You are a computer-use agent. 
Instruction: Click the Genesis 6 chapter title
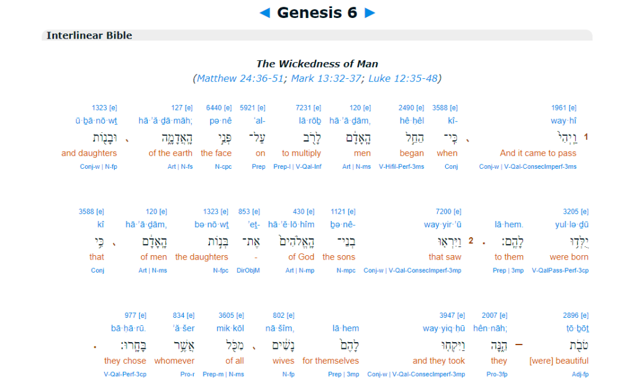click(x=317, y=13)
